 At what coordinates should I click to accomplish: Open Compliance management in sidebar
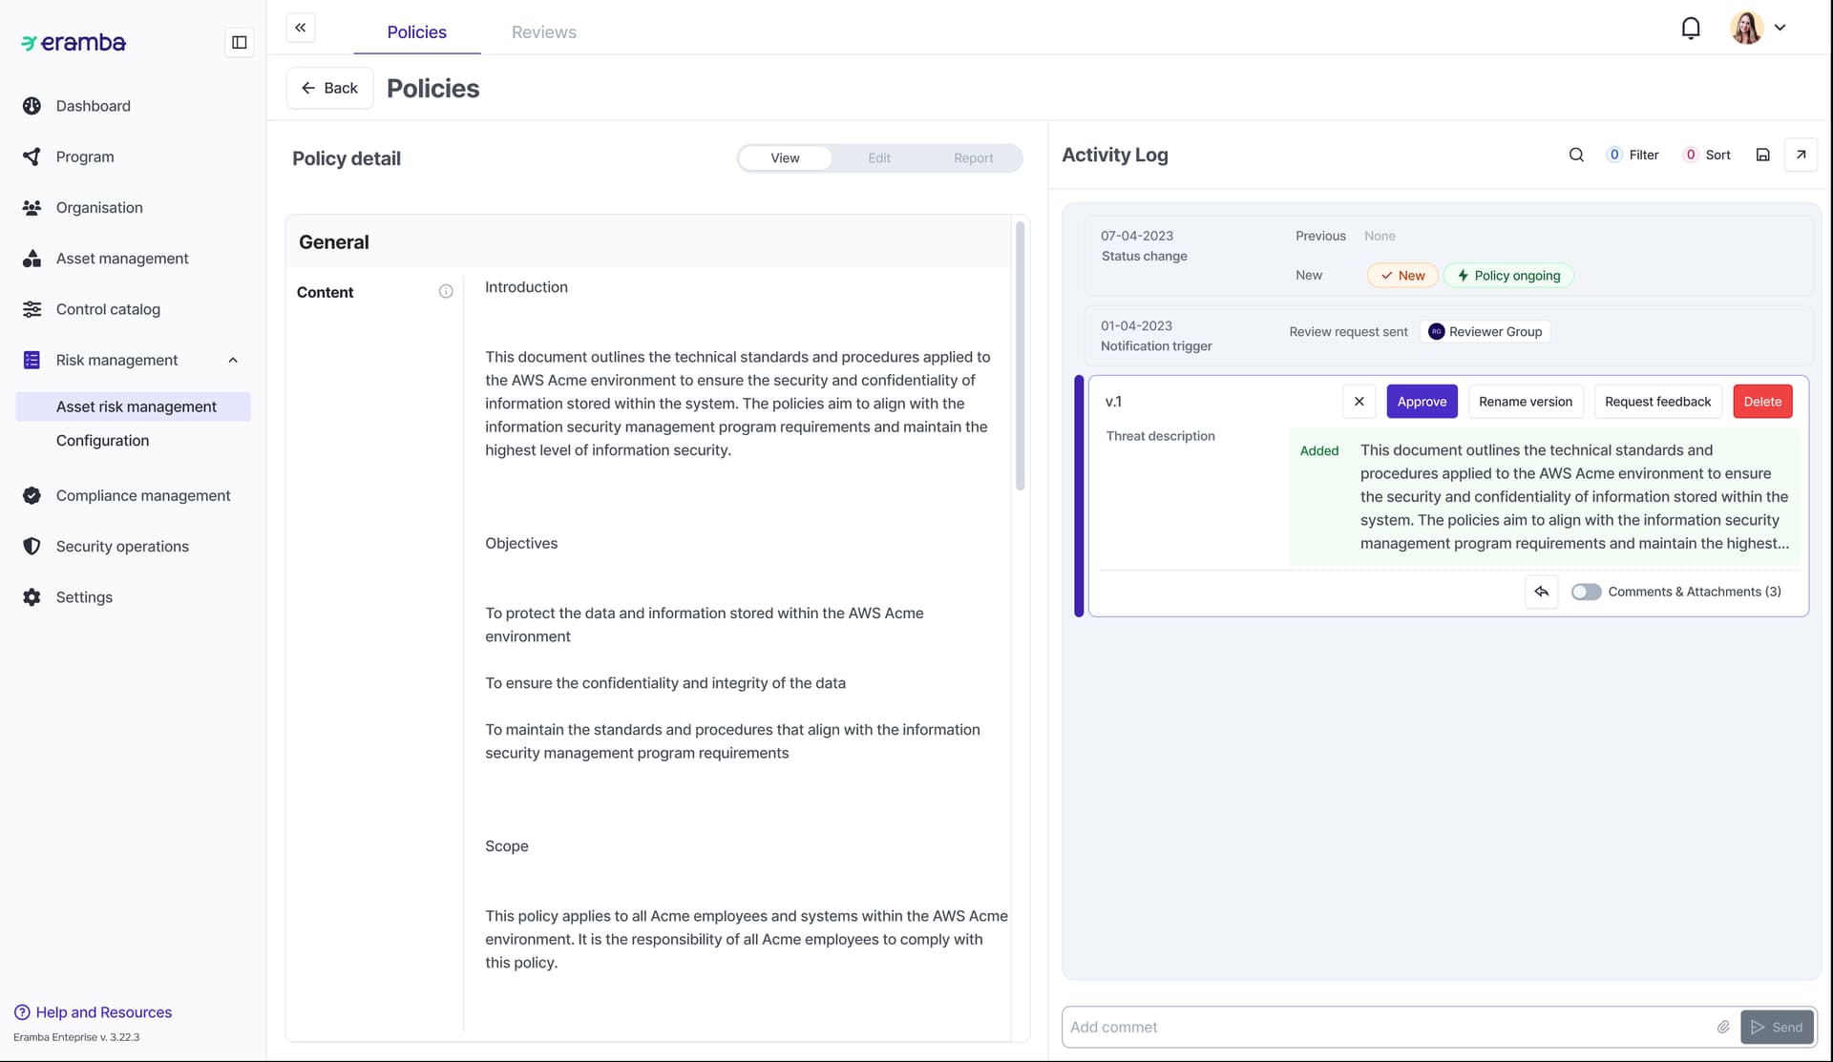click(143, 495)
